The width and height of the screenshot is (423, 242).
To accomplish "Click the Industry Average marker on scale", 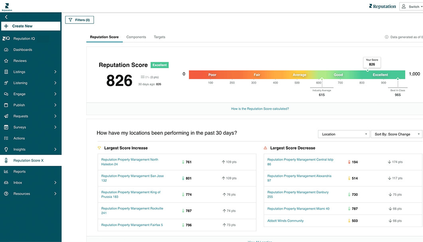I will pos(322,79).
